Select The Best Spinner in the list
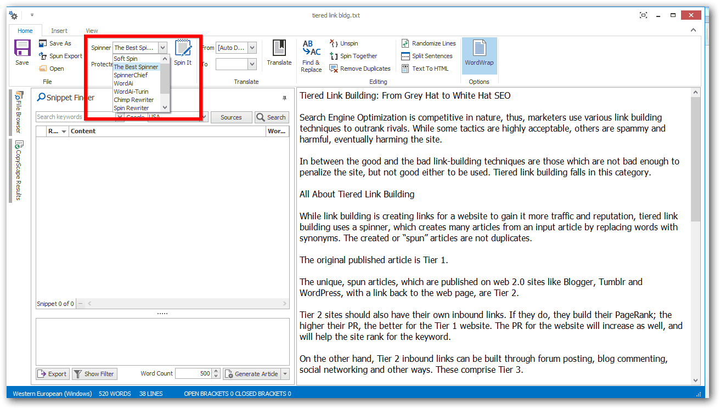 point(137,67)
